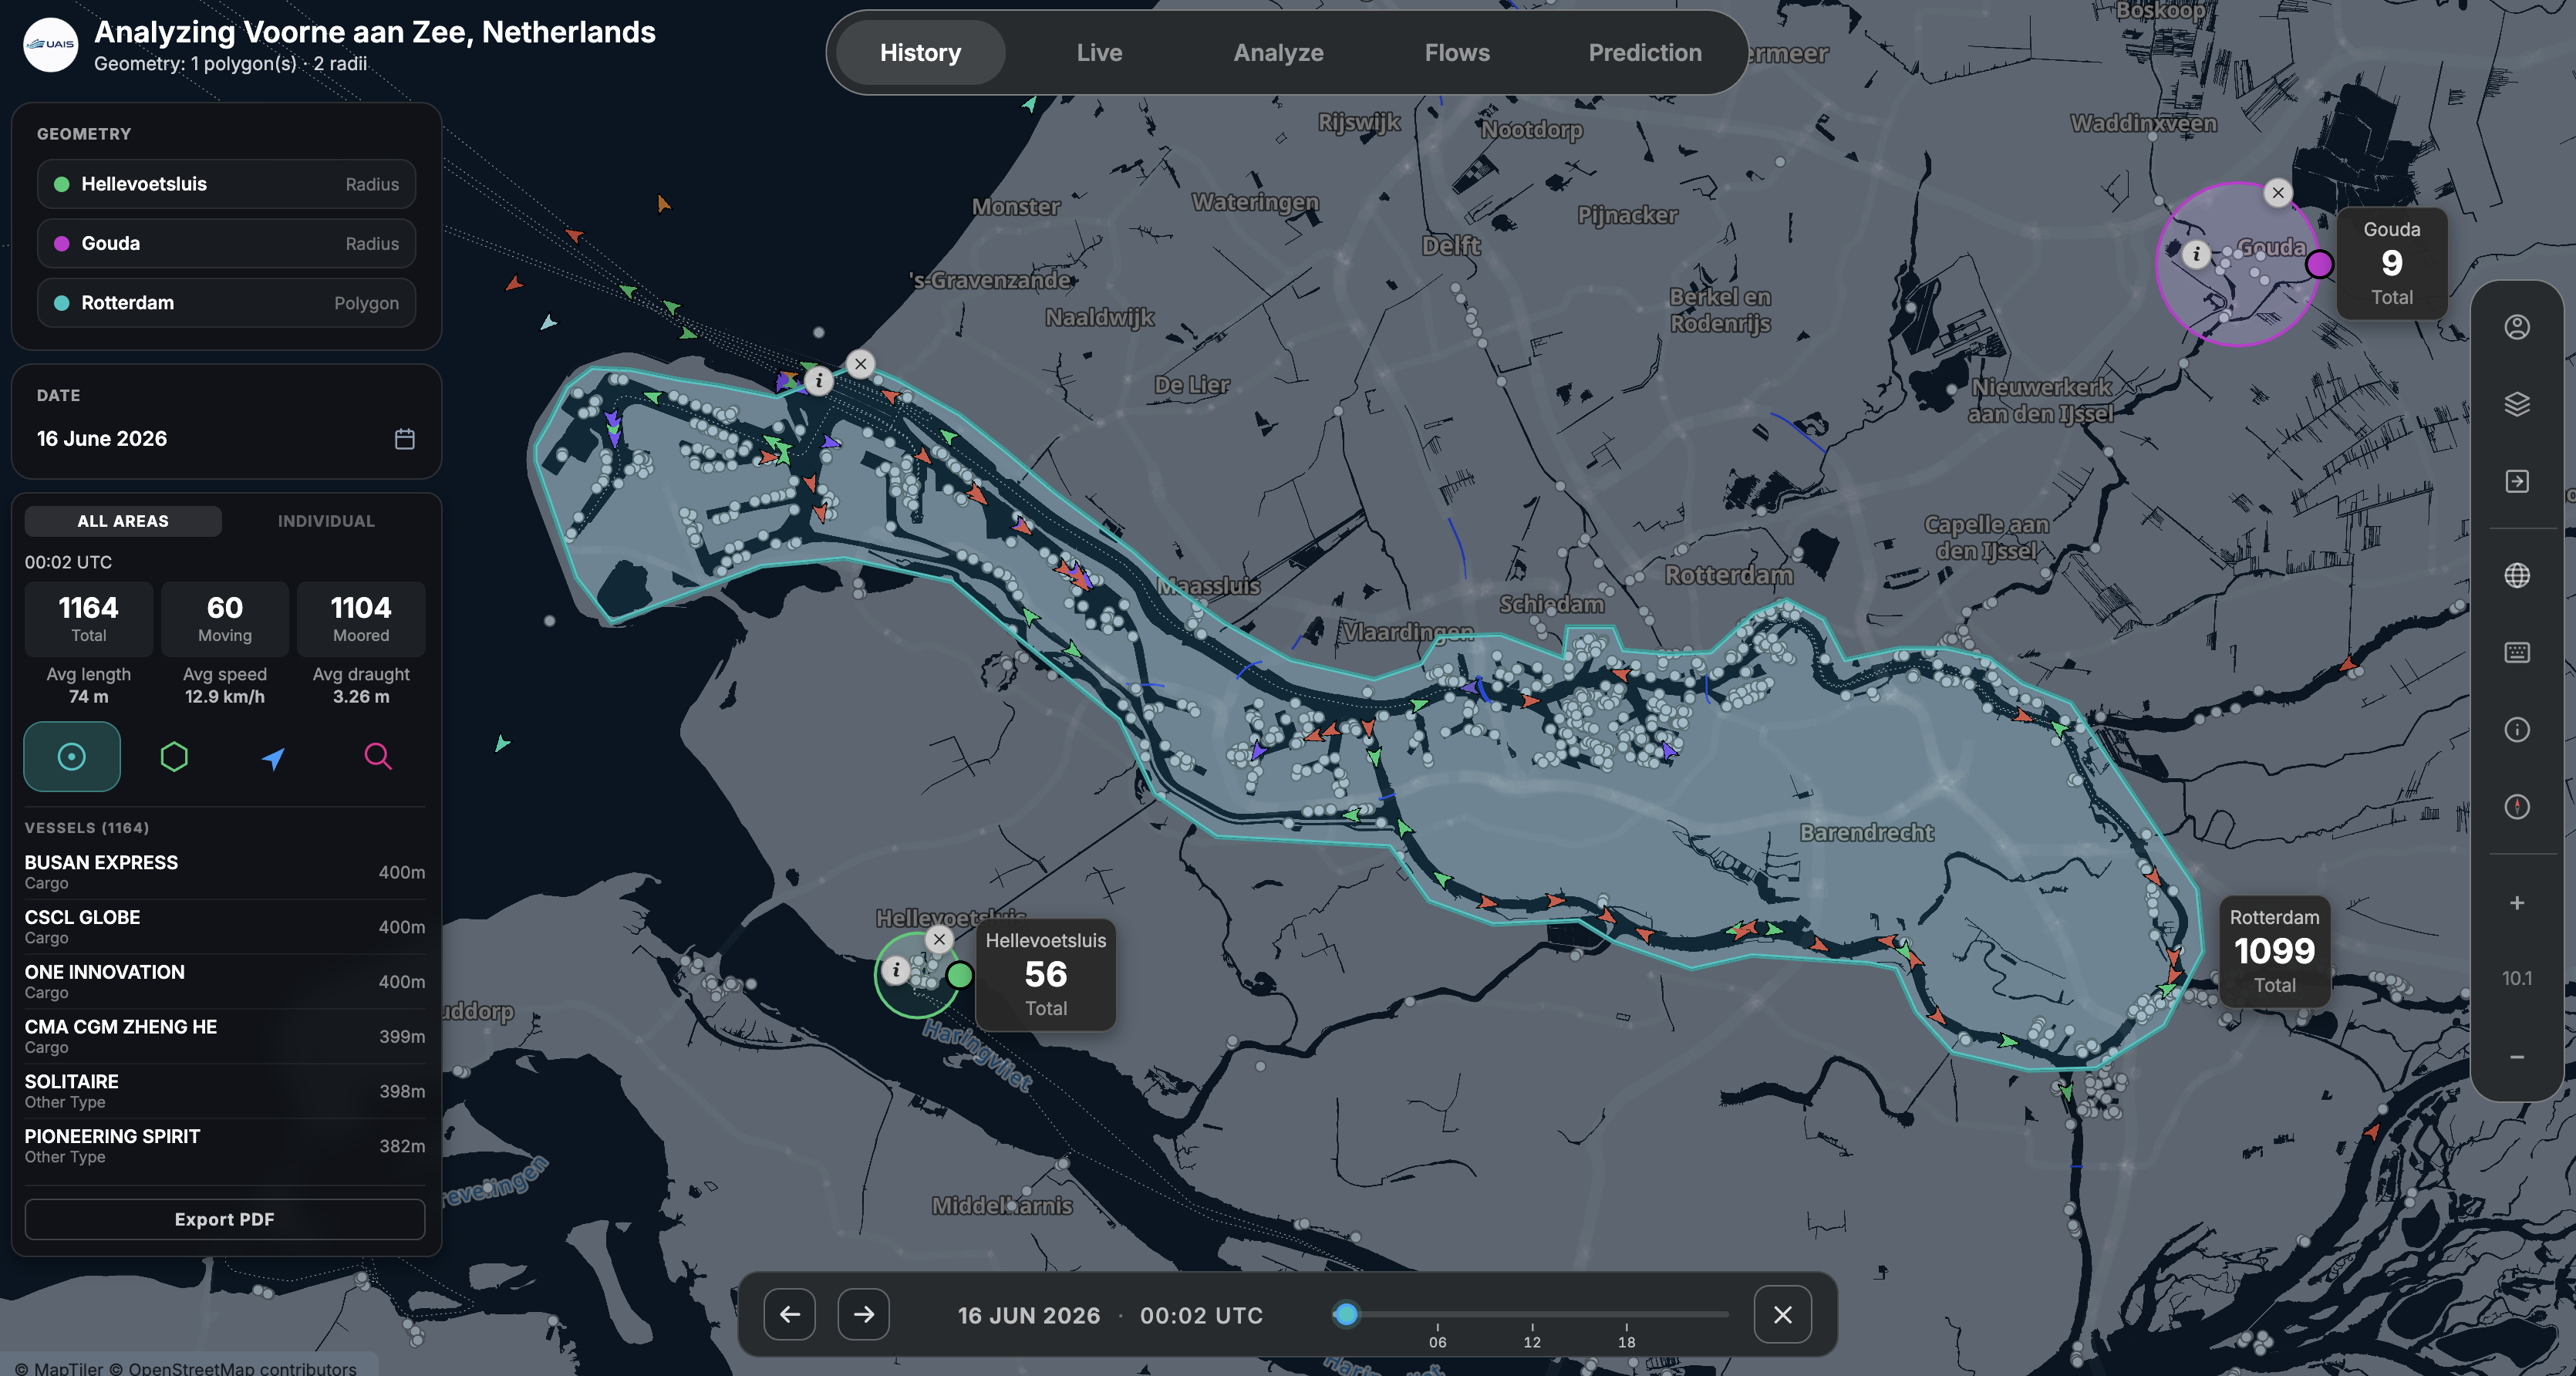Click the UAIS logo icon
Viewport: 2576px width, 1376px height.
50,45
